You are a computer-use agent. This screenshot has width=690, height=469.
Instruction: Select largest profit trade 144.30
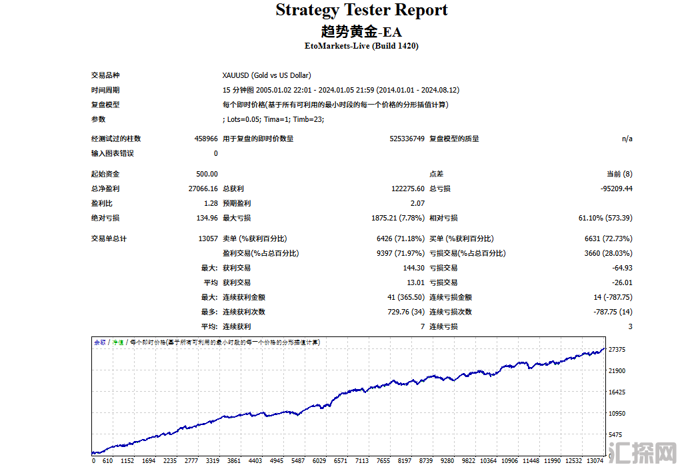413,268
